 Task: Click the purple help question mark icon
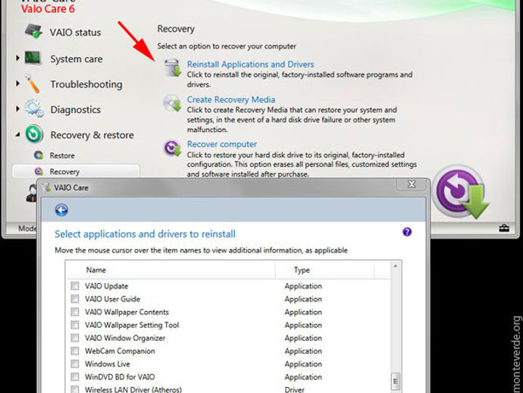click(x=407, y=231)
